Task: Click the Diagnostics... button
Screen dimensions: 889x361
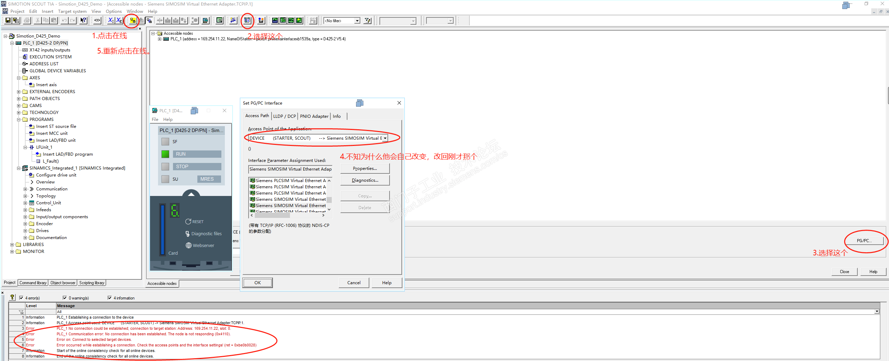Action: point(365,180)
